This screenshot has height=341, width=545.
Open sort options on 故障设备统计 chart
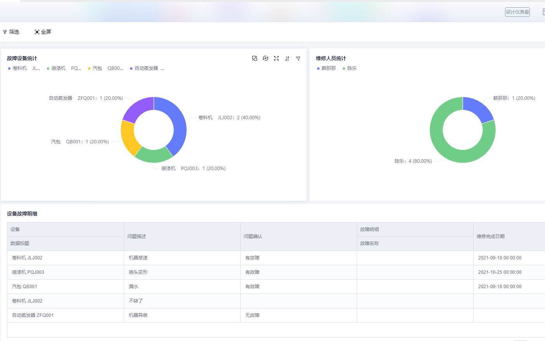click(287, 58)
